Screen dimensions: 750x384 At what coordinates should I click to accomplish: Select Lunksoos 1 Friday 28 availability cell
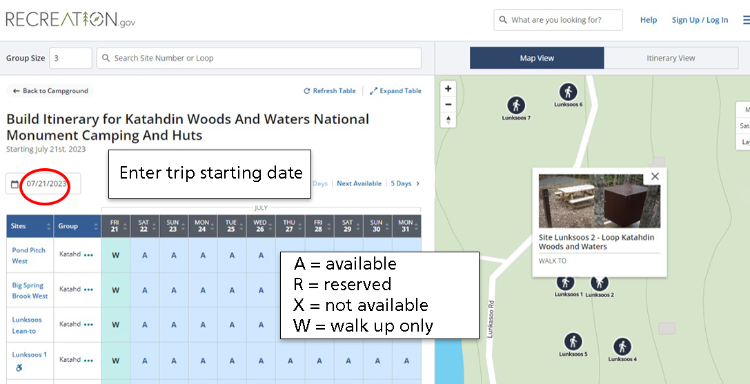(x=319, y=361)
